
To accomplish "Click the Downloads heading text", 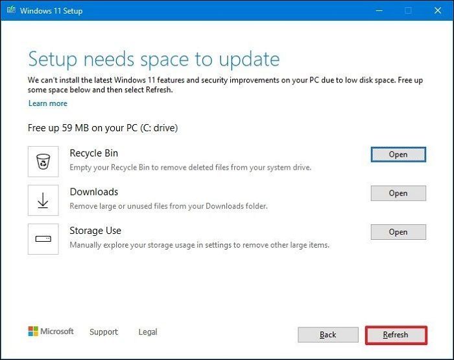I will (94, 192).
